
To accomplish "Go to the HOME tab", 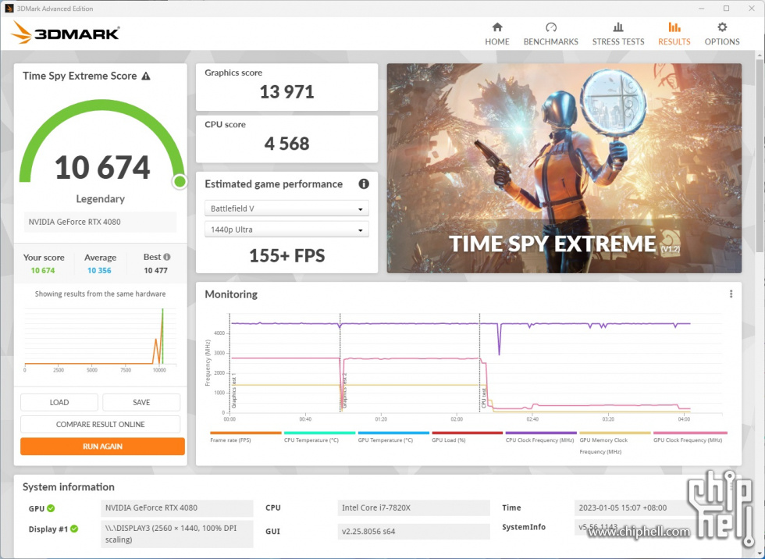I will point(497,34).
